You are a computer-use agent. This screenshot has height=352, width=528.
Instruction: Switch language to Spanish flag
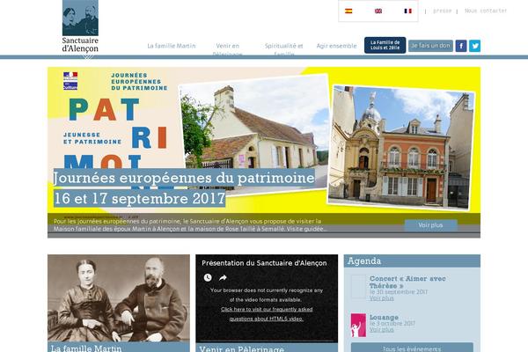coord(348,11)
